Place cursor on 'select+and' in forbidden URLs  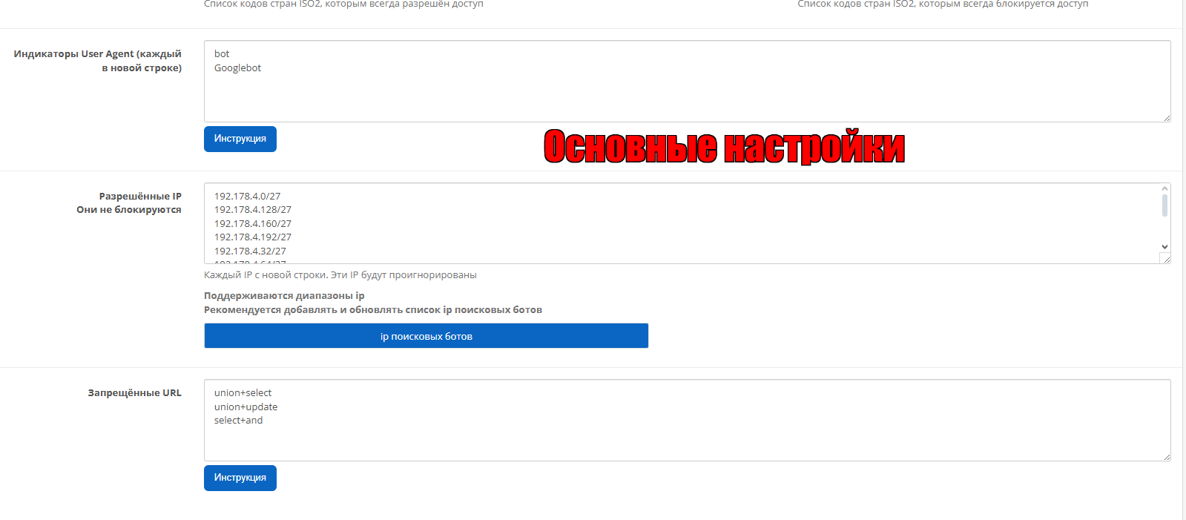click(238, 421)
